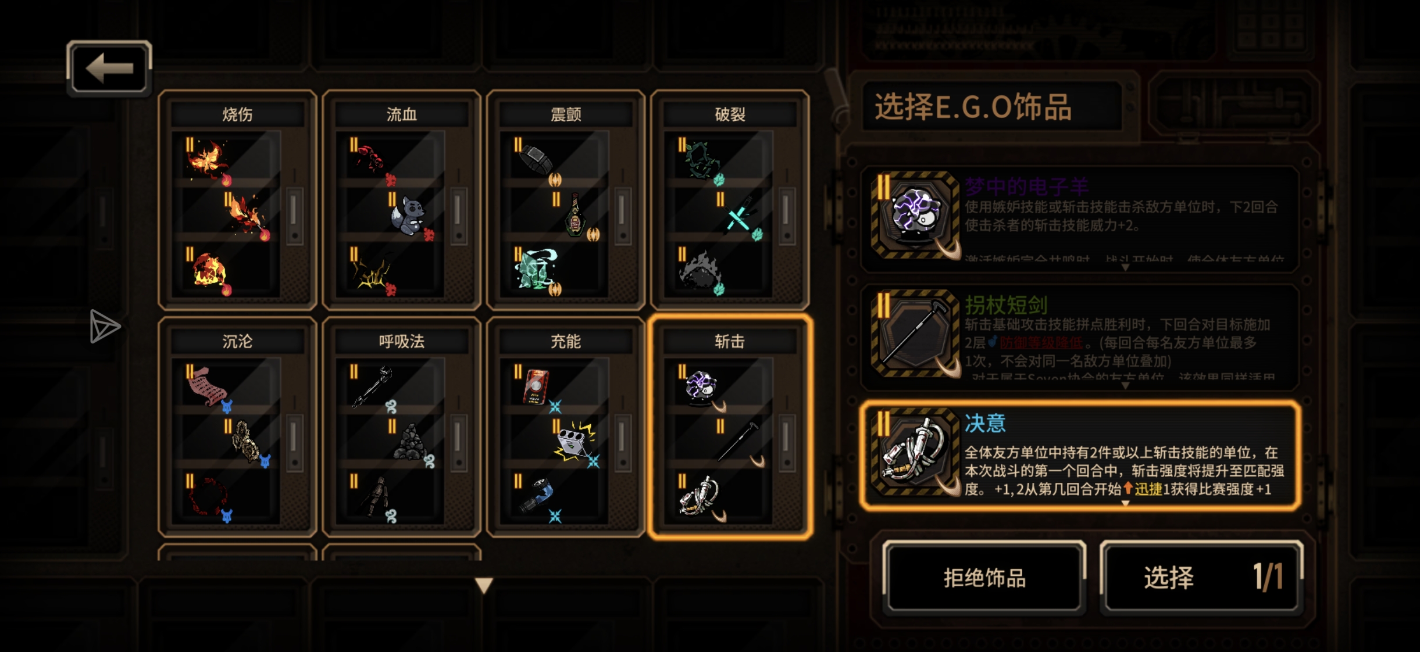Confirm with the 选择 1/1 button
Screen dimensions: 1420x652
point(1201,578)
